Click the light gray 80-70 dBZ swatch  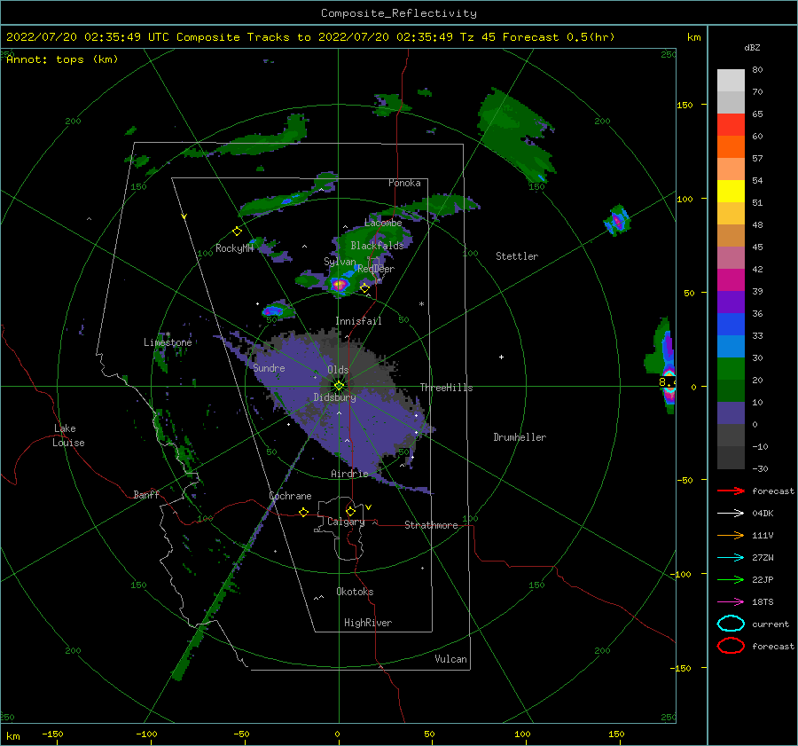(x=731, y=80)
